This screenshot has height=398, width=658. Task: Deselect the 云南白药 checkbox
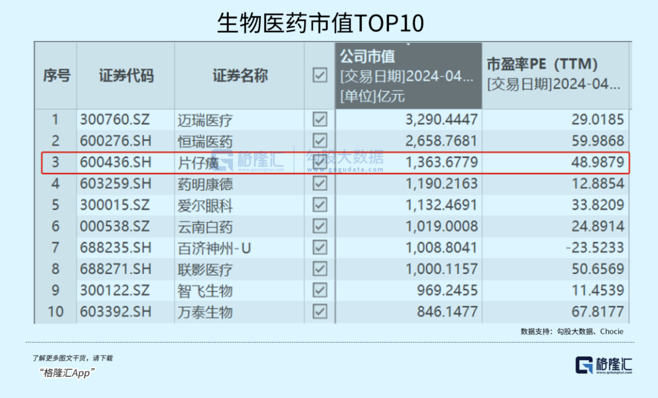320,227
